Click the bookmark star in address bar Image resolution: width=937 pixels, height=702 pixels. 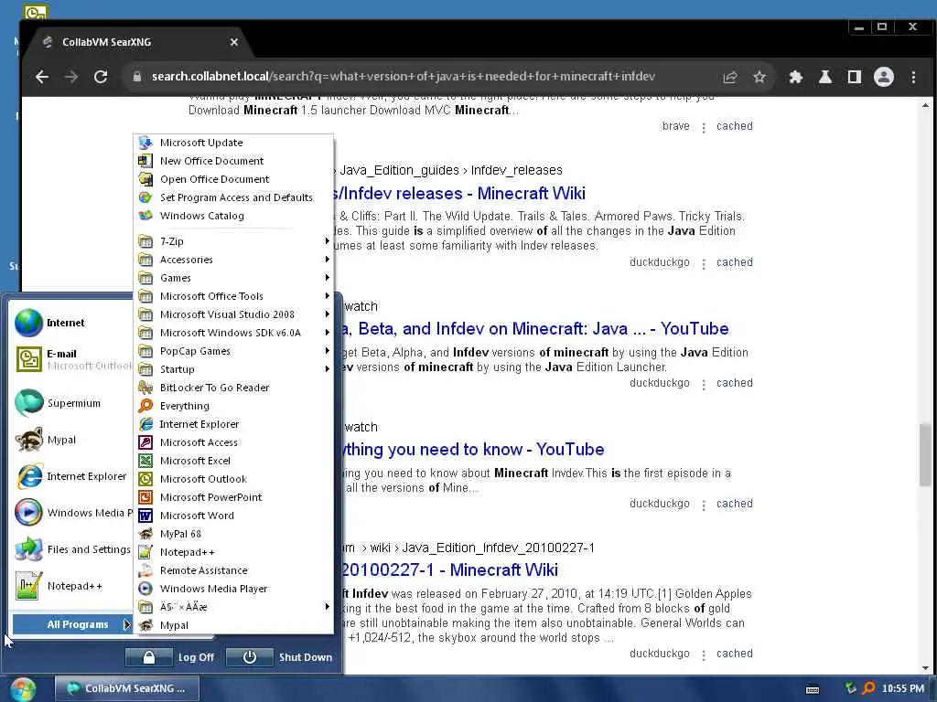tap(759, 77)
